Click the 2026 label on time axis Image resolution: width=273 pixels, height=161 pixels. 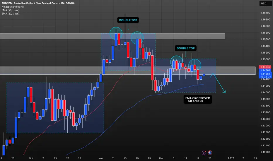pyautogui.click(x=231, y=158)
